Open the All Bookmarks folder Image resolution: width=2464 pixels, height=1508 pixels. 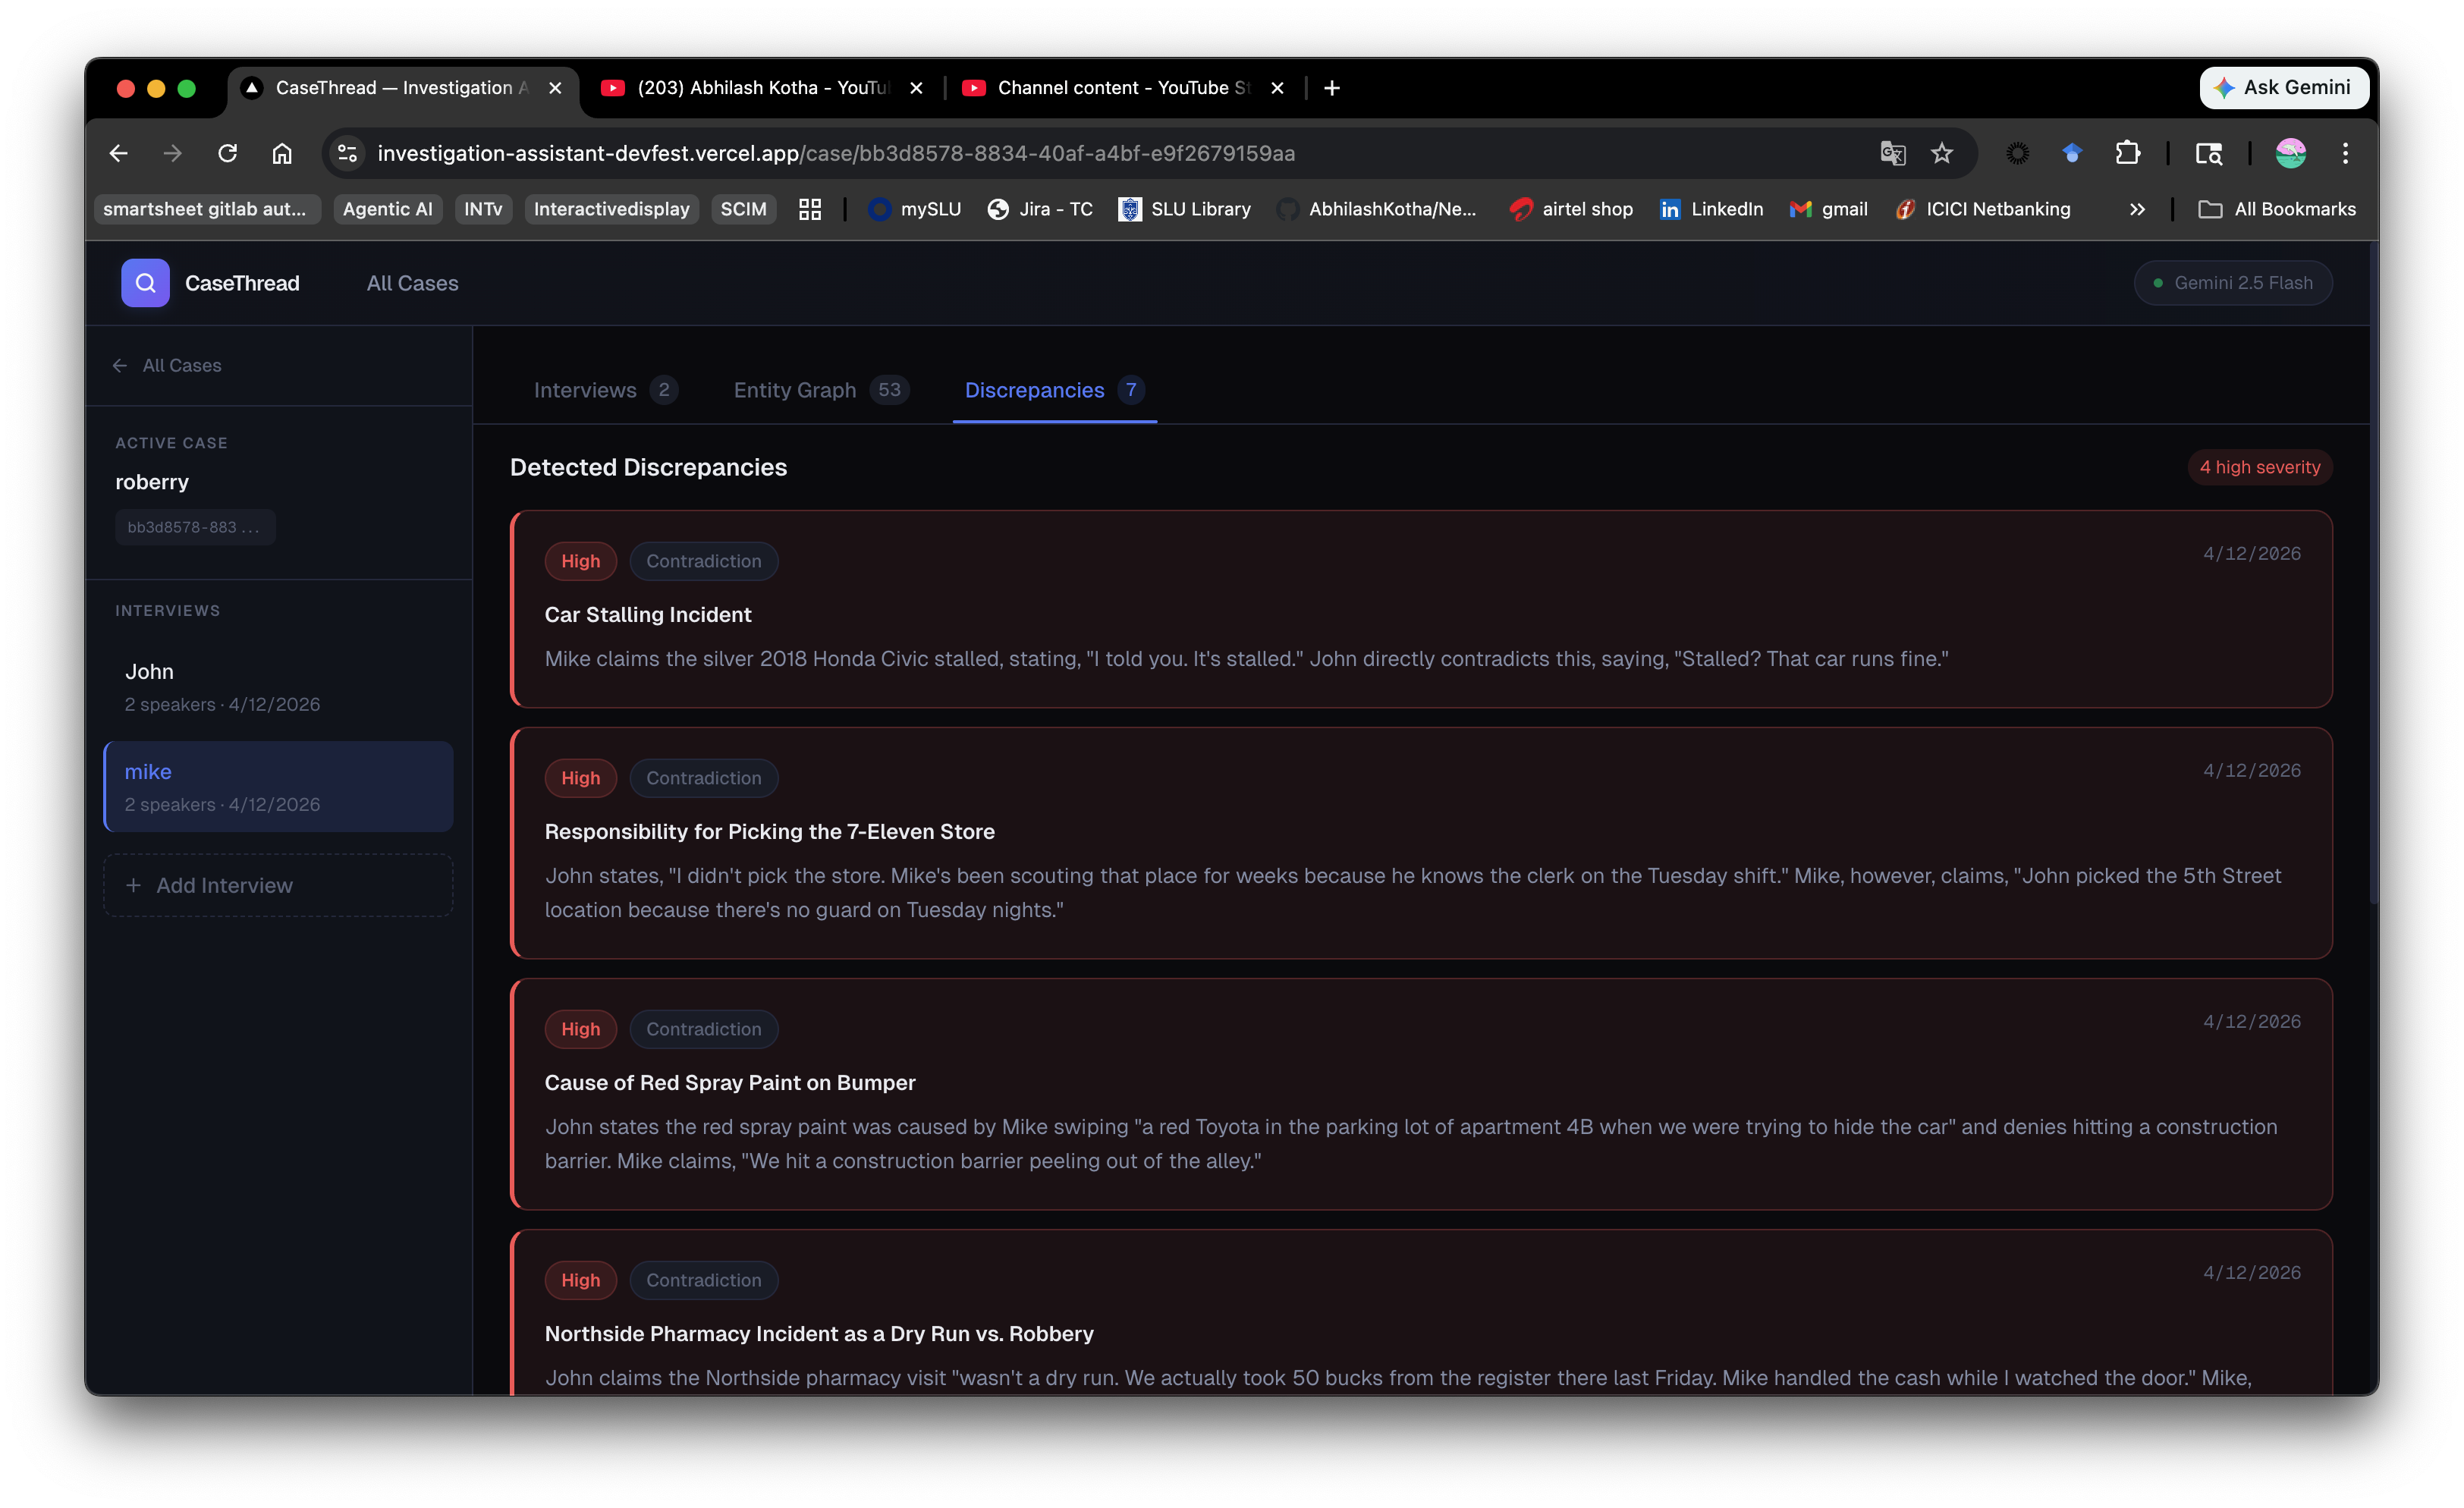[x=2277, y=209]
